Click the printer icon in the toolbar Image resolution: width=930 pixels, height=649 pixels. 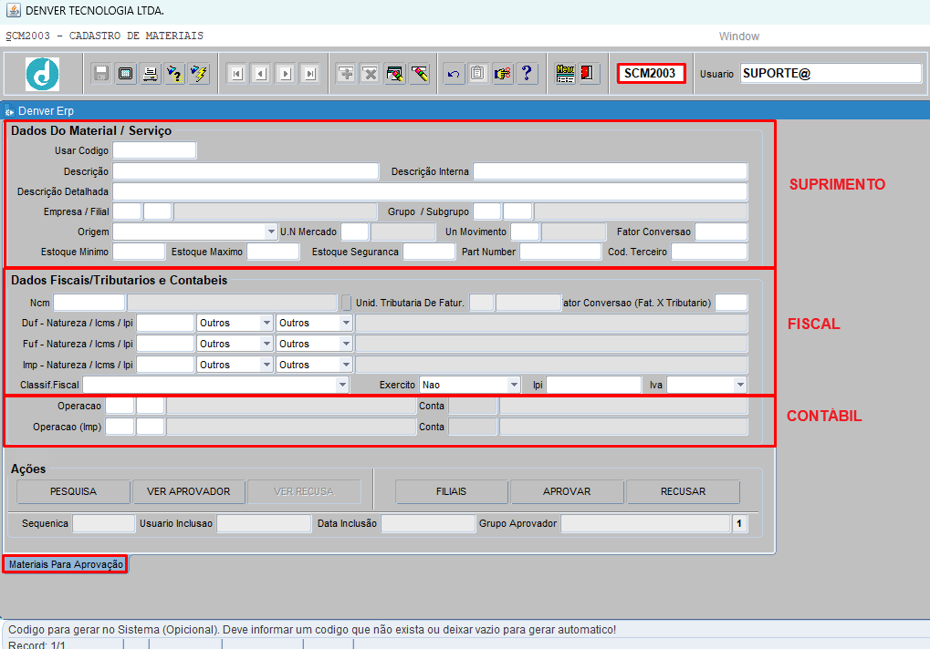pos(150,74)
